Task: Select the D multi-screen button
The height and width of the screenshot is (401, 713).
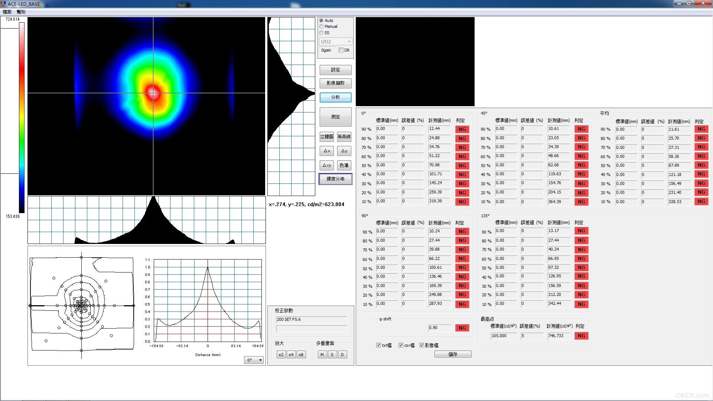Action: pyautogui.click(x=342, y=355)
